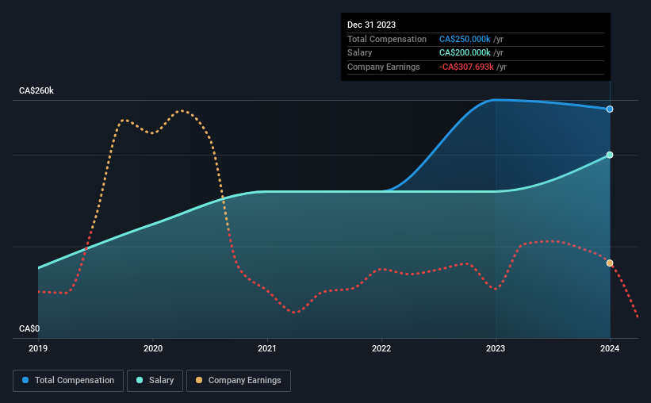Viewport: 651px width, 403px height.
Task: Toggle the Salary legend button
Action: pos(155,381)
